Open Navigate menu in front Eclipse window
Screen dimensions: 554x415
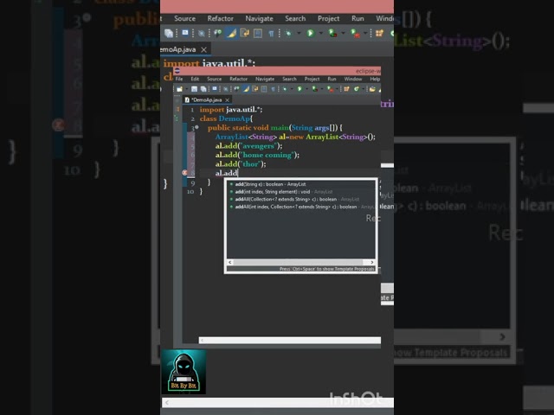[x=265, y=79]
